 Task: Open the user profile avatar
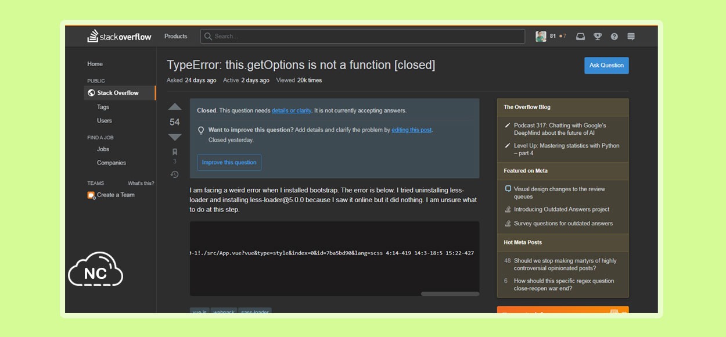(541, 36)
